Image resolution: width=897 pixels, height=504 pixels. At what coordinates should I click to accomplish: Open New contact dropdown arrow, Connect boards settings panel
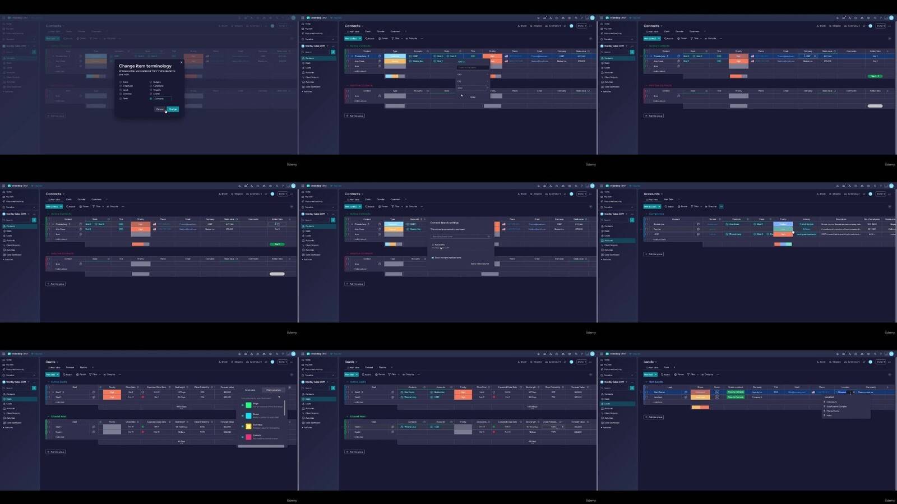click(360, 206)
